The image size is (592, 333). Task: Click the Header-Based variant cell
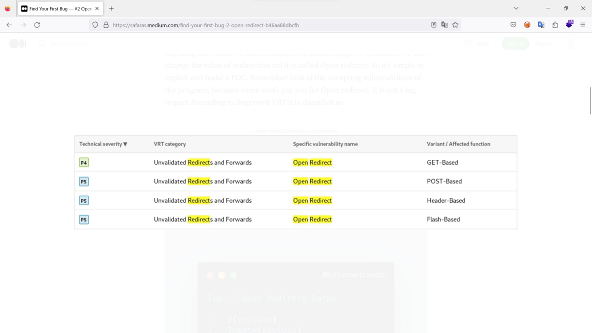[x=446, y=200]
